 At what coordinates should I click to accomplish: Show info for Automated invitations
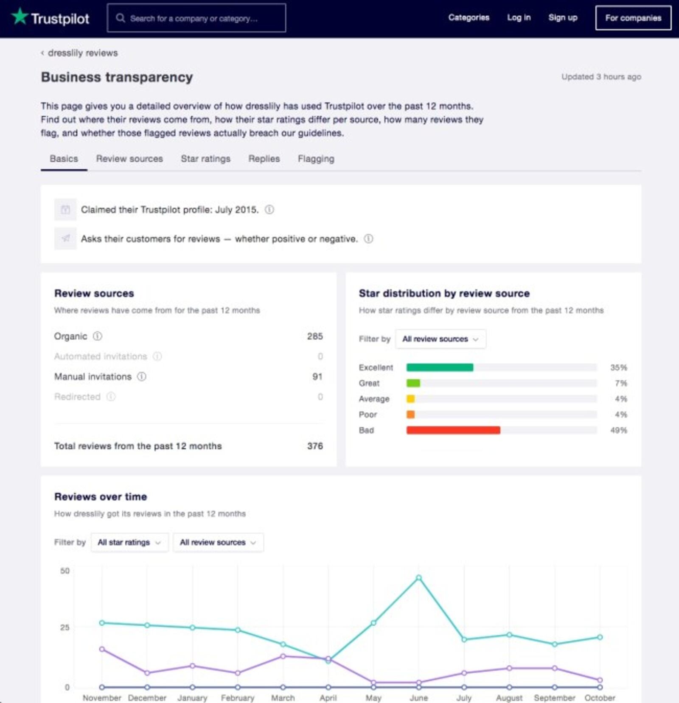(157, 356)
